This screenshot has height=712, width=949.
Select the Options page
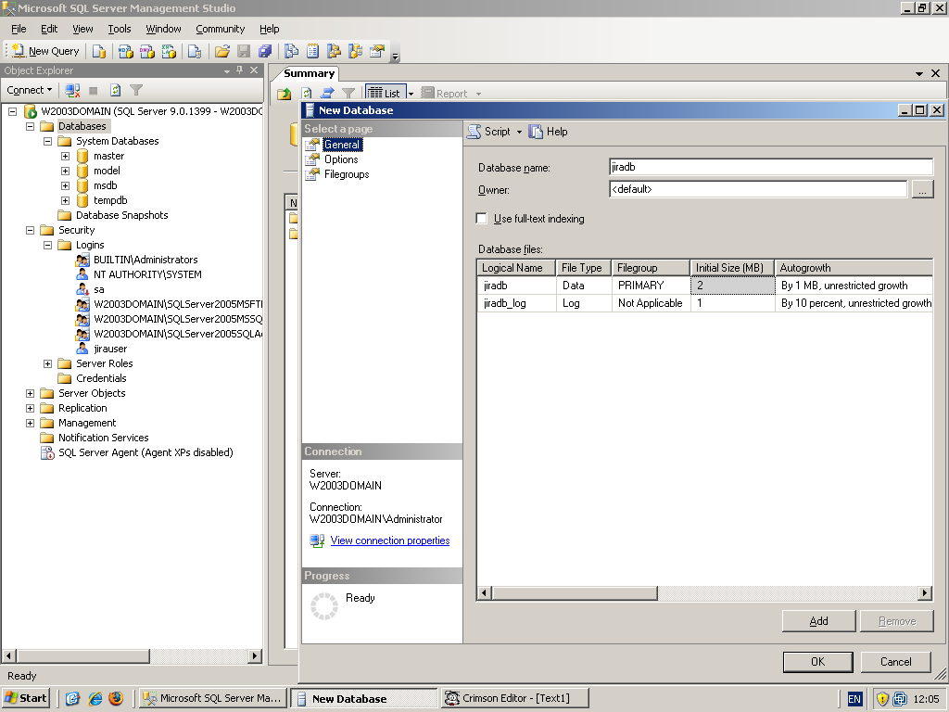point(341,159)
